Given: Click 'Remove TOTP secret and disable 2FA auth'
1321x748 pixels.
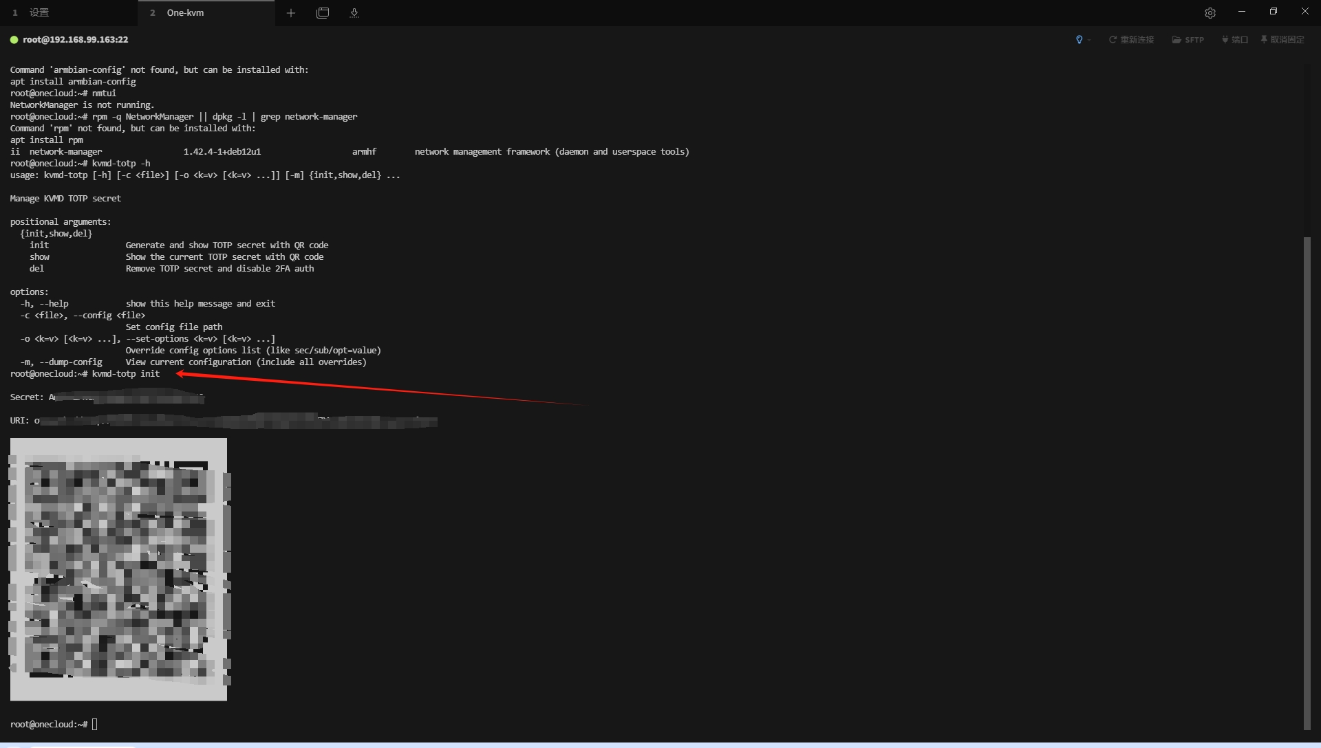Looking at the screenshot, I should click(x=219, y=269).
